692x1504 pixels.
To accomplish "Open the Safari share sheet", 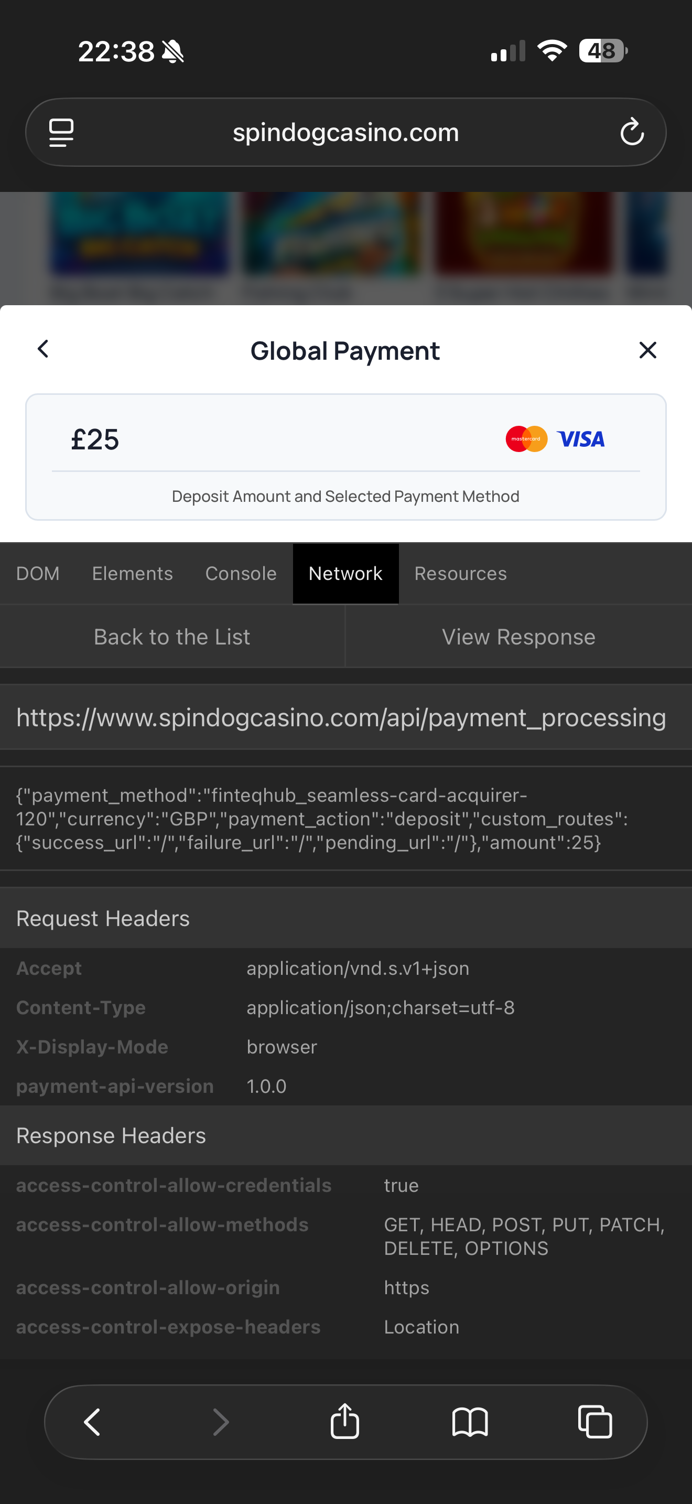I will coord(345,1421).
